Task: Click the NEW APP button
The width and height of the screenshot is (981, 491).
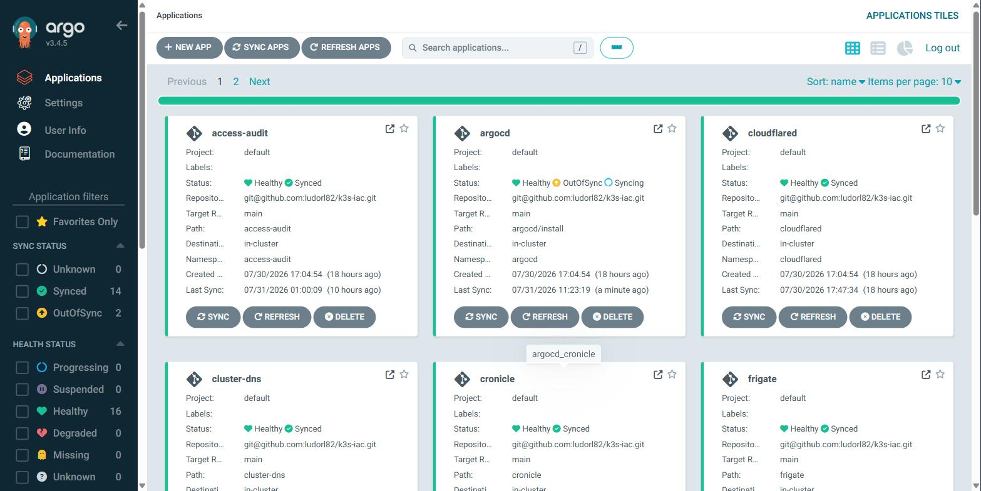Action: coord(189,48)
